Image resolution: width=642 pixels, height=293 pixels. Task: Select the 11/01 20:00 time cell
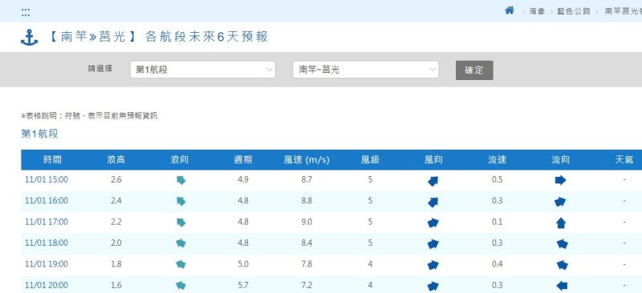coord(47,285)
